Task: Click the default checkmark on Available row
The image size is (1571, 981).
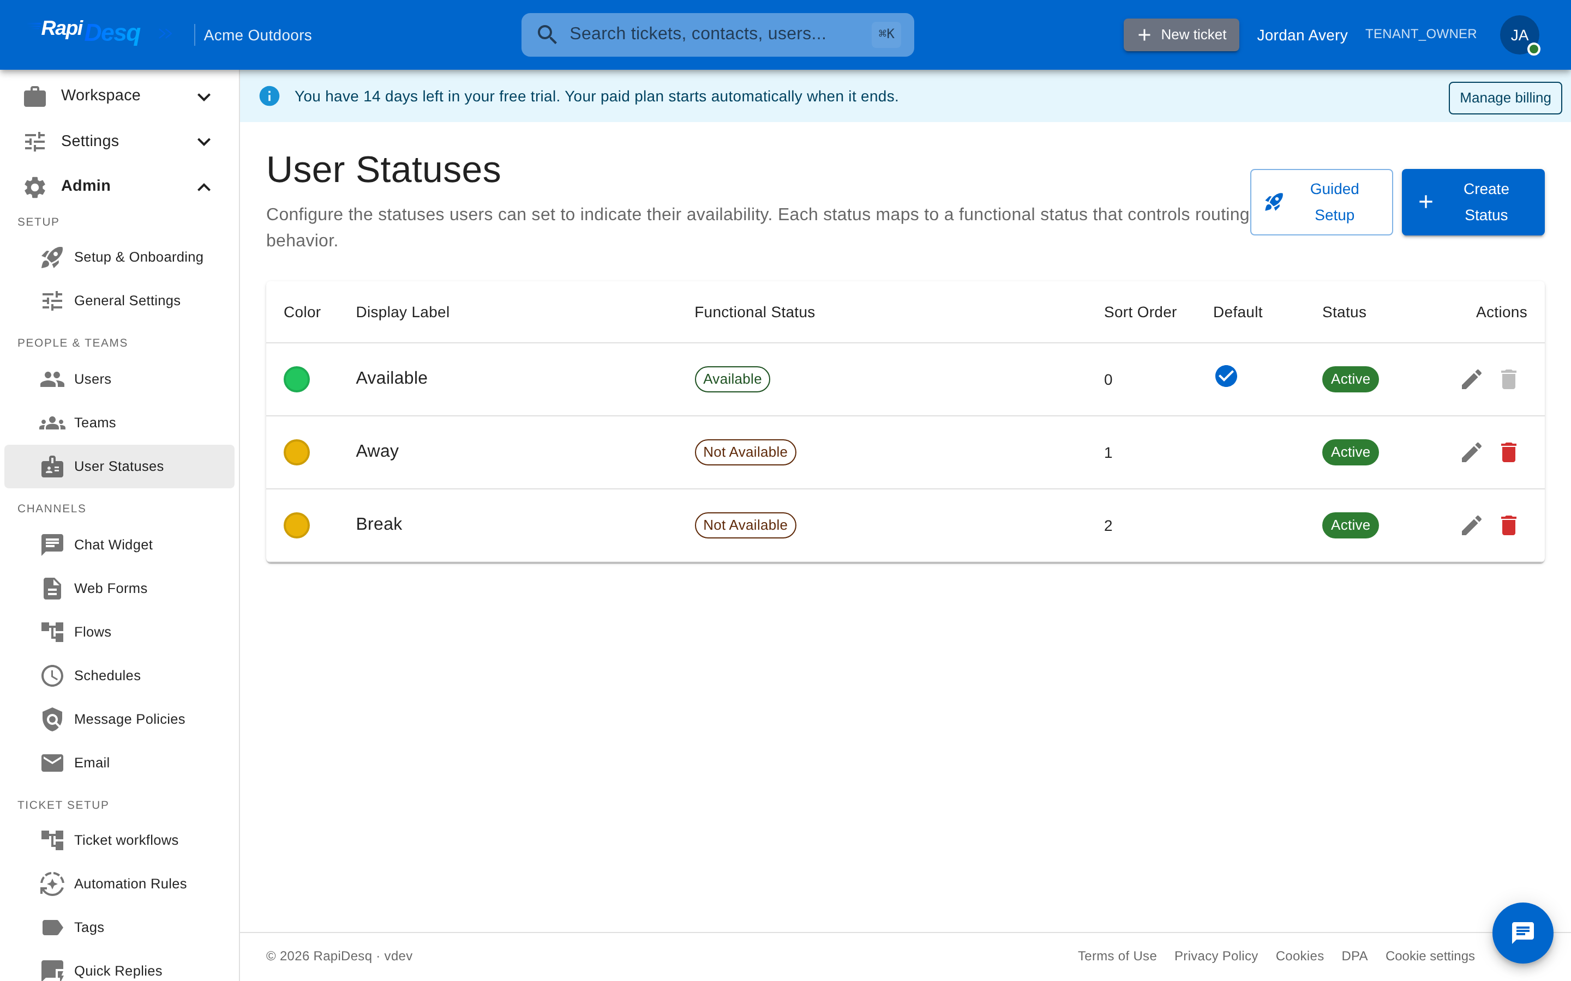Action: [x=1226, y=376]
